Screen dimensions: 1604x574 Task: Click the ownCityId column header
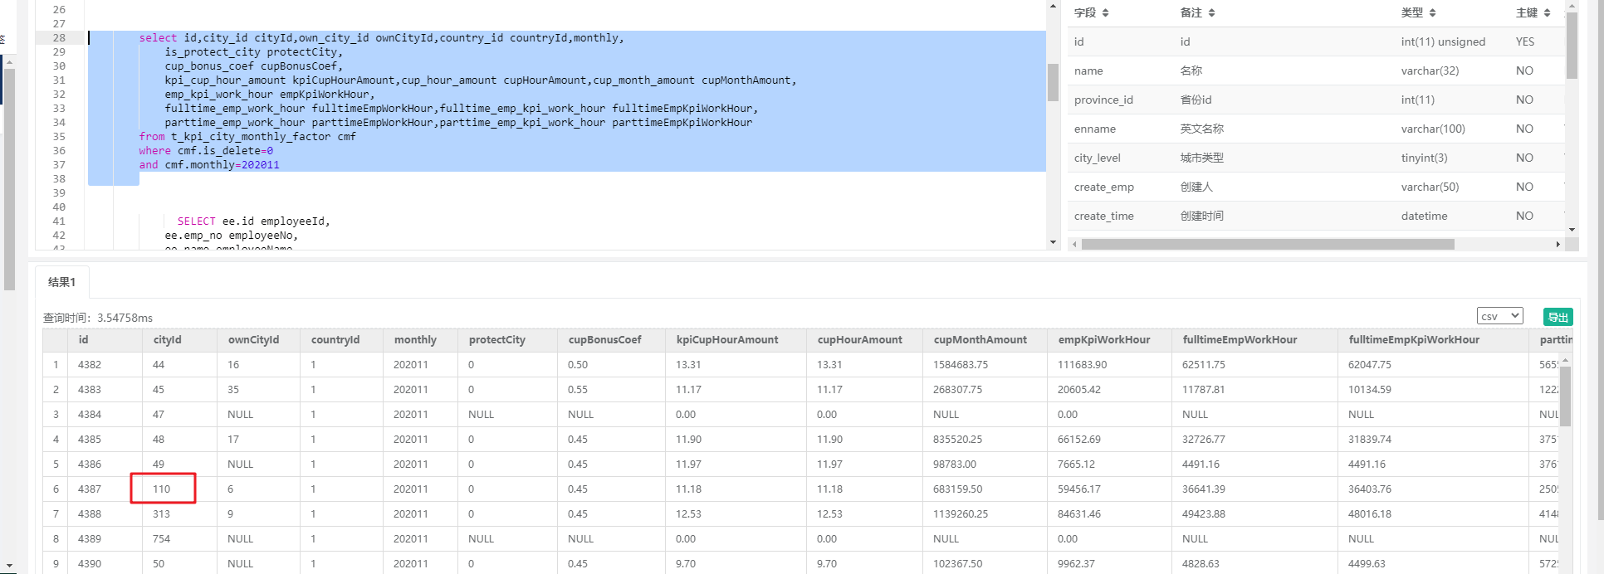pyautogui.click(x=259, y=340)
